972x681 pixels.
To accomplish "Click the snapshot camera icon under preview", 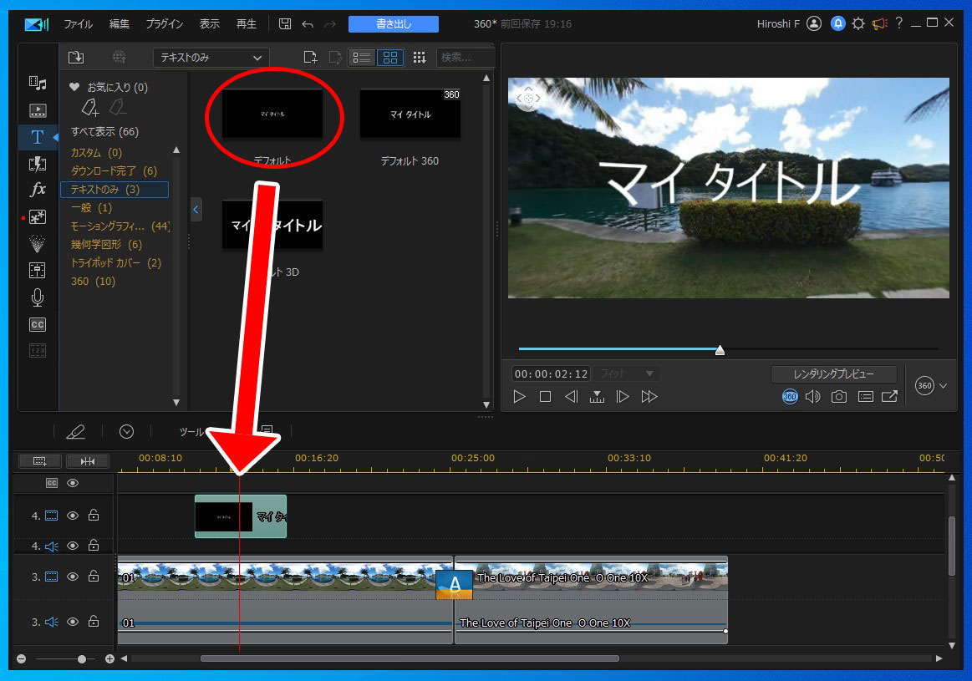I will [x=838, y=397].
